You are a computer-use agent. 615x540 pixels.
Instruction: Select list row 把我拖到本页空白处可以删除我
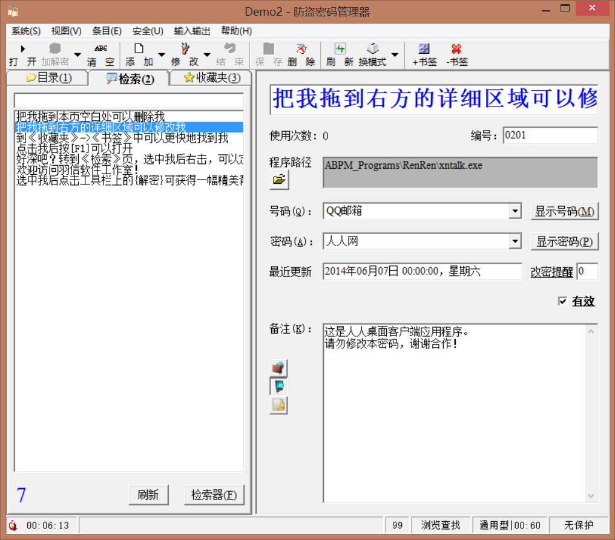coord(129,116)
